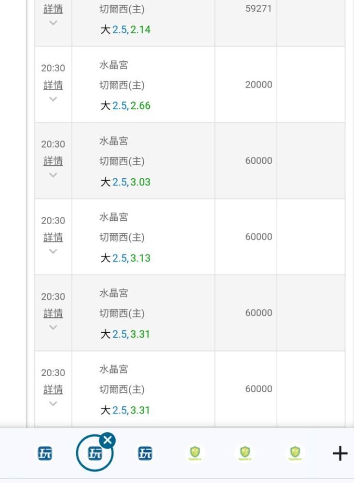354x483 pixels.
Task: Select the circled active 玩 tab icon
Action: coord(94,454)
